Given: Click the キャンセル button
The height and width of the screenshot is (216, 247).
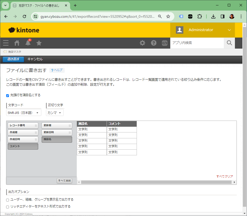Looking at the screenshot, I should pyautogui.click(x=35, y=59).
